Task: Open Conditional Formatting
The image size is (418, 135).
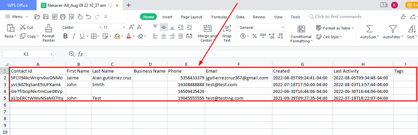Action: (x=301, y=34)
